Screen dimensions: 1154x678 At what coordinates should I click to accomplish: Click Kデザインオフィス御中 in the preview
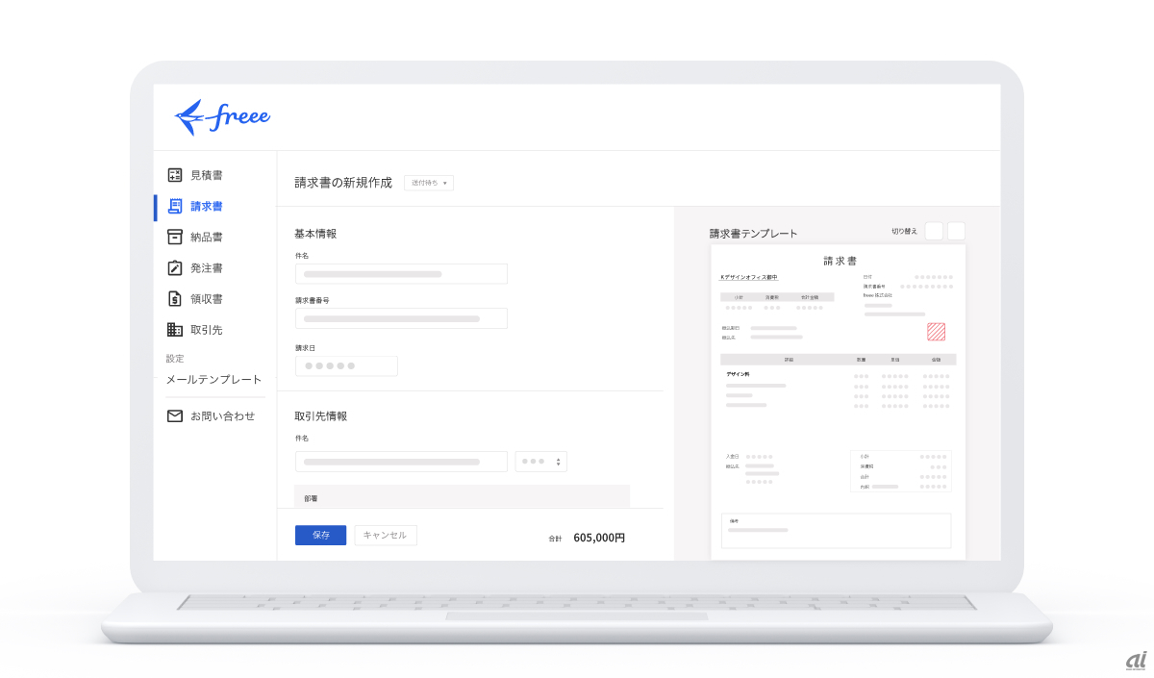click(x=749, y=277)
